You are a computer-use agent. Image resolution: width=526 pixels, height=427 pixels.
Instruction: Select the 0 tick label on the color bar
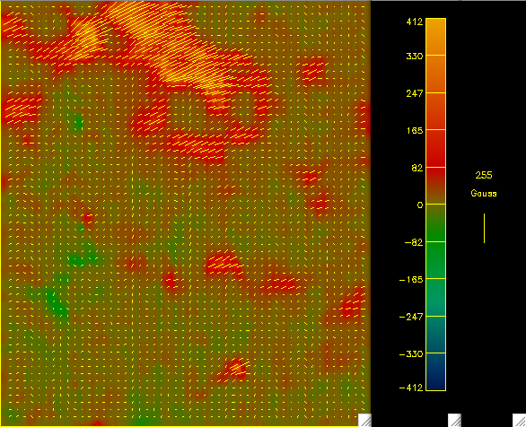tap(420, 205)
